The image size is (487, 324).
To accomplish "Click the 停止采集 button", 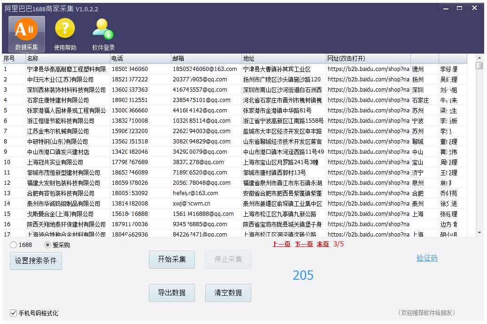I will tap(228, 259).
